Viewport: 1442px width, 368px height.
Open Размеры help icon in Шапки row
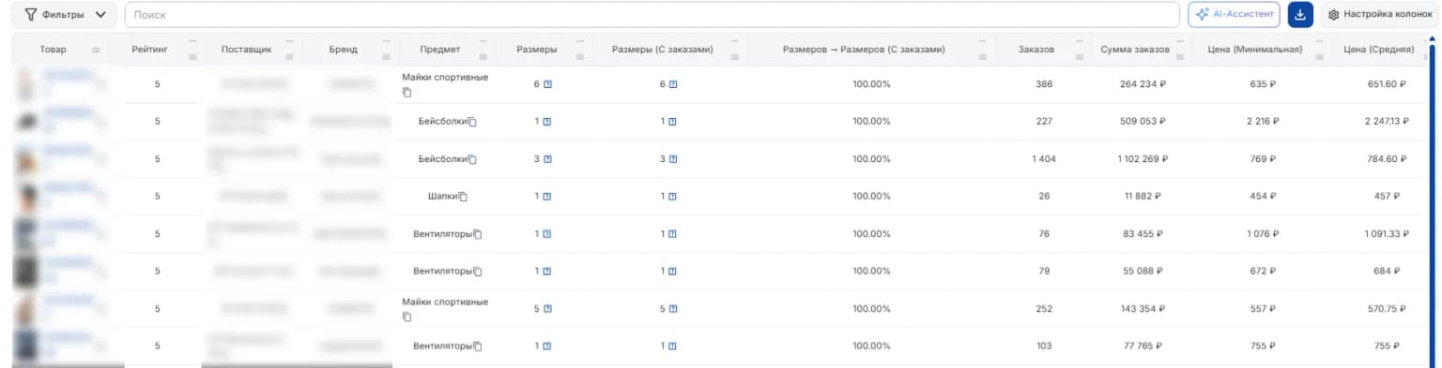pos(547,197)
